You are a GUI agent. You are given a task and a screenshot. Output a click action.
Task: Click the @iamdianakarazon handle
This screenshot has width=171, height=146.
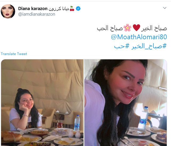37,14
